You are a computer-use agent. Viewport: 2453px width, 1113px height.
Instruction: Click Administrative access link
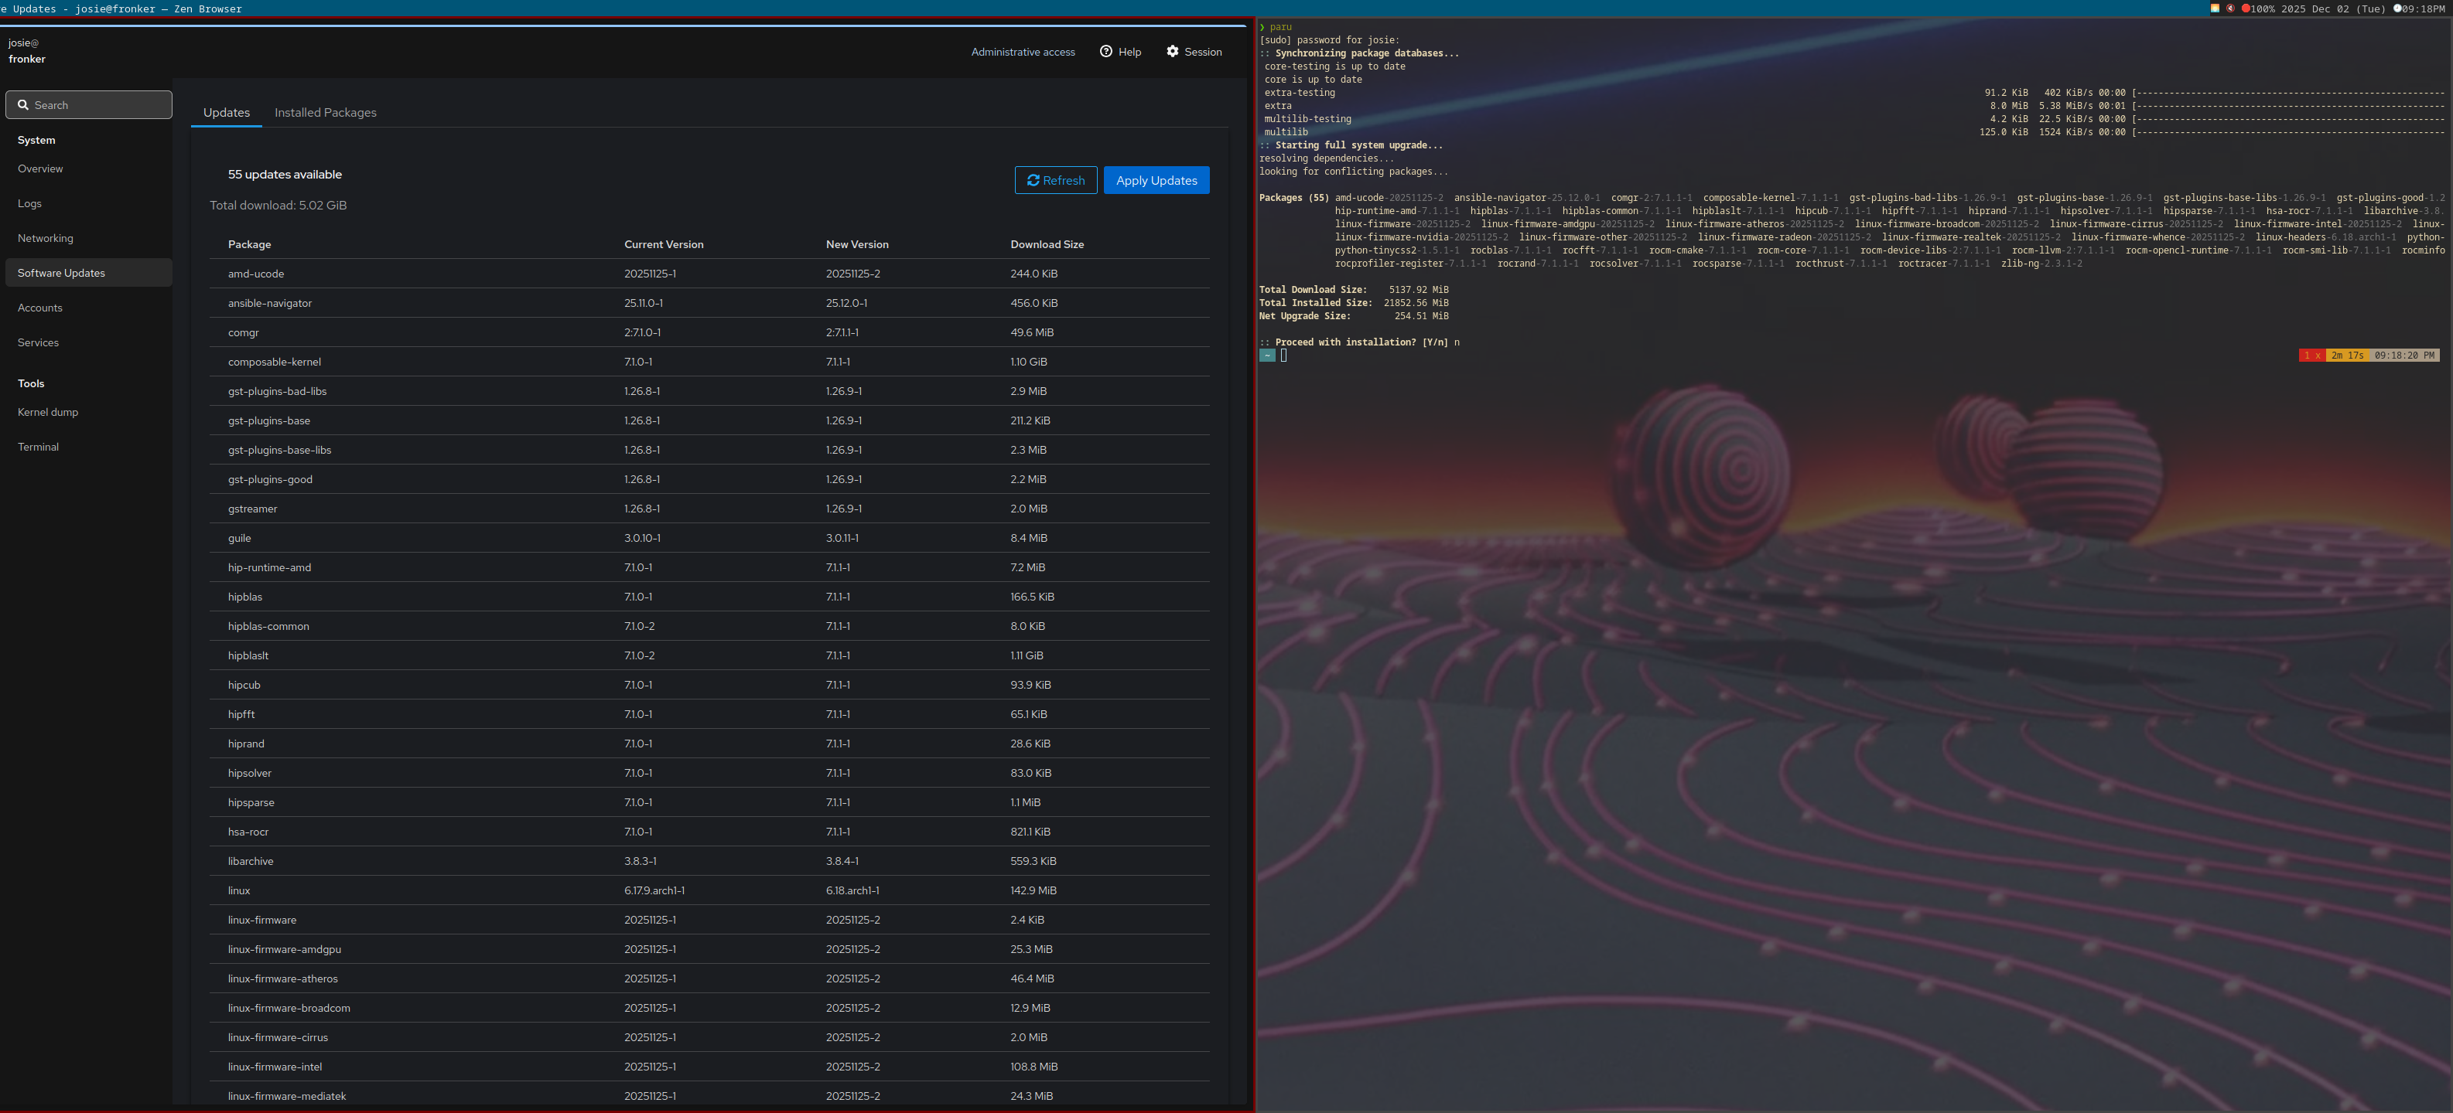click(x=1023, y=53)
